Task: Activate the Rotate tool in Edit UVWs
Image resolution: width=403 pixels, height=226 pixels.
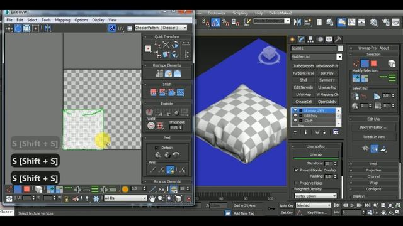Action: point(18,28)
